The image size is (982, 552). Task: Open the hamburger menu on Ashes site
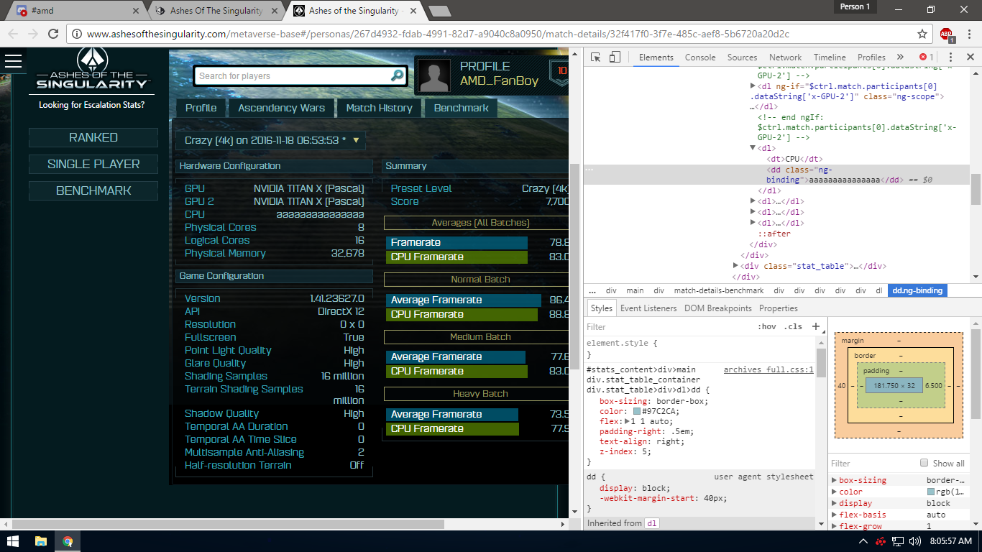[x=13, y=61]
